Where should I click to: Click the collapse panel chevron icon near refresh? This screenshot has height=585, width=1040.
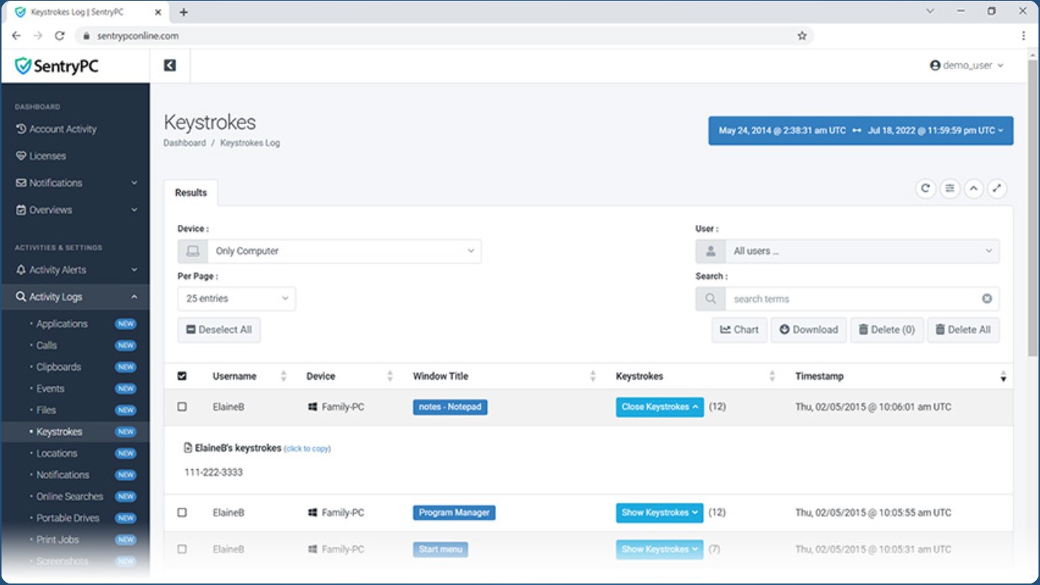tap(973, 189)
